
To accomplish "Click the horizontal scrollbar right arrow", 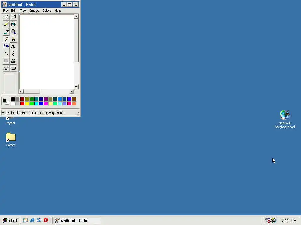I will tap(72, 91).
